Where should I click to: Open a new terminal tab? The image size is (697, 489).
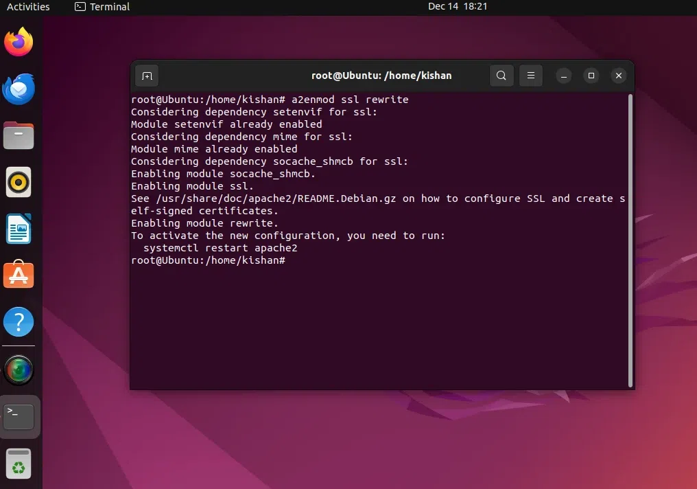click(x=147, y=76)
